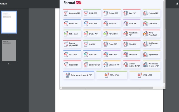Click the Editar PDF text label
The width and height of the screenshot is (179, 112).
pos(132,44)
